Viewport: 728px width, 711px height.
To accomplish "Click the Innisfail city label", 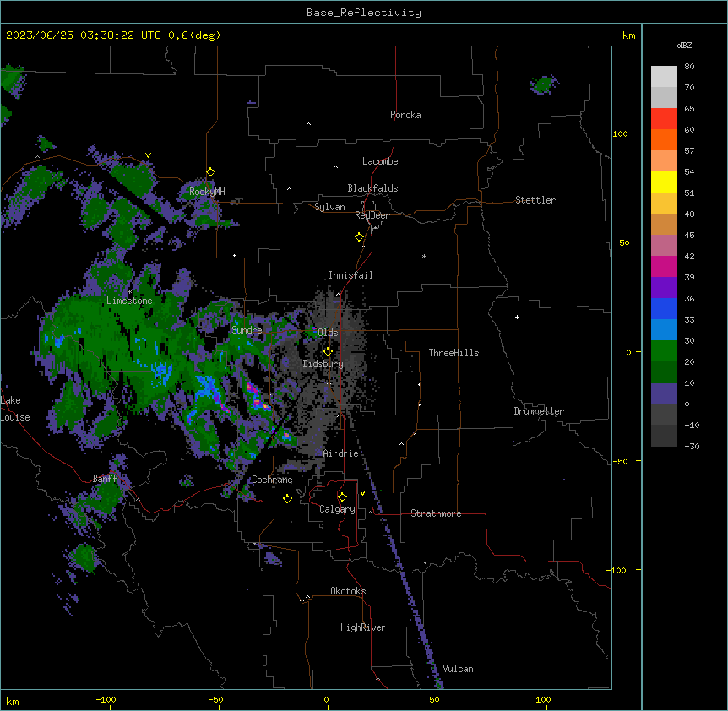I will (350, 275).
